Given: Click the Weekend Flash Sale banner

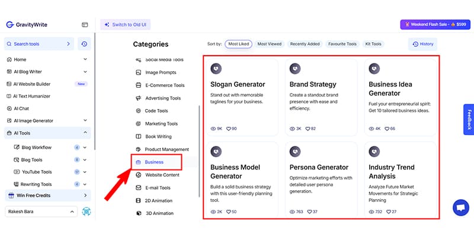Looking at the screenshot, I should 435,24.
